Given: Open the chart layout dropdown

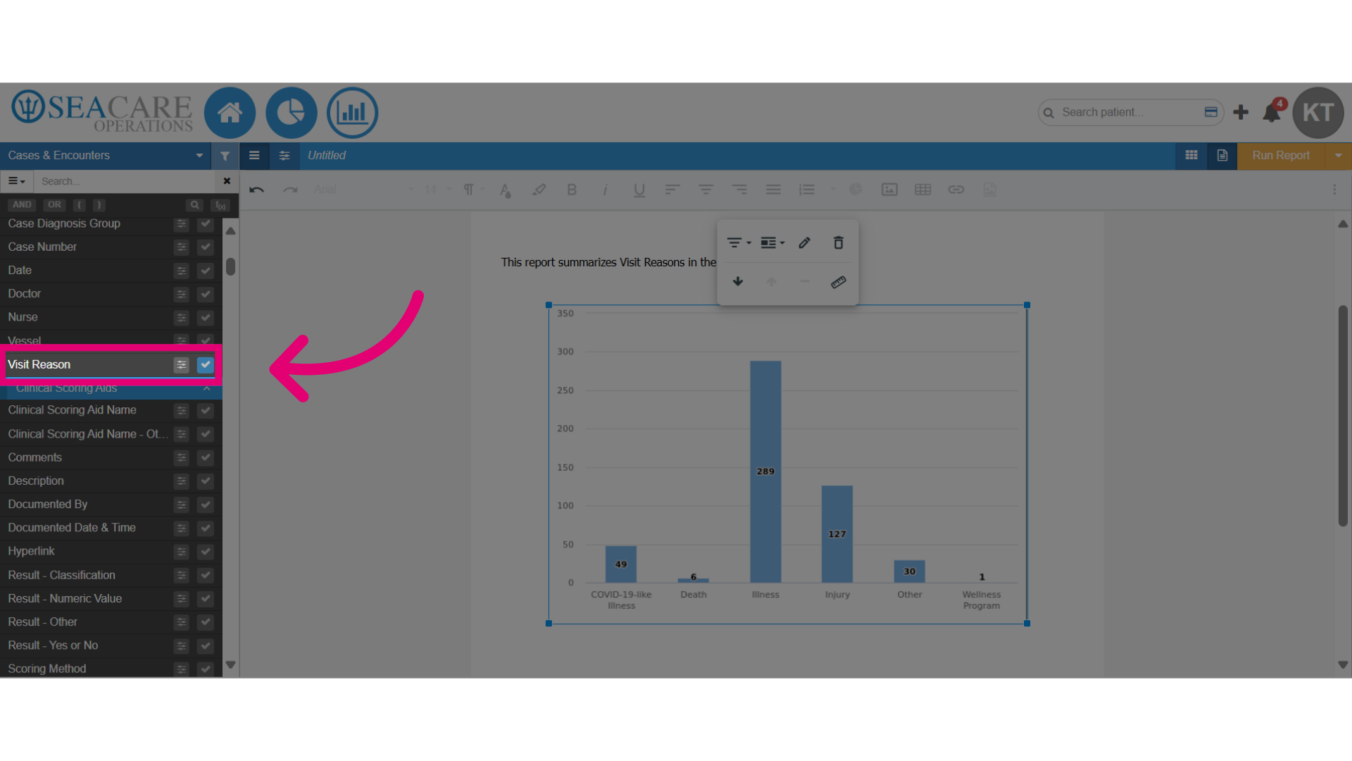Looking at the screenshot, I should click(x=772, y=243).
